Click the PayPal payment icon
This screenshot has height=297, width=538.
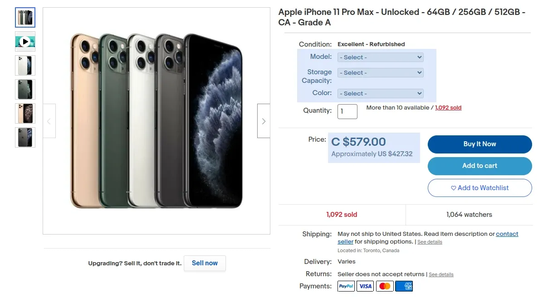[x=346, y=286]
